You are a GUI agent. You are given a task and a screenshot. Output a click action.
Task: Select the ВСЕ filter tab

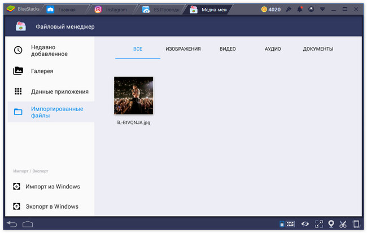[138, 49]
